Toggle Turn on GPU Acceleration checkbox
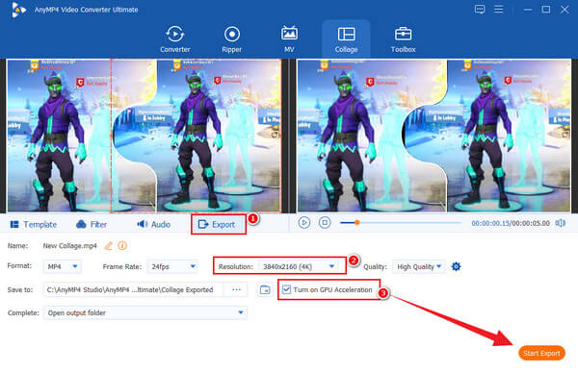Image resolution: width=578 pixels, height=373 pixels. coord(286,289)
